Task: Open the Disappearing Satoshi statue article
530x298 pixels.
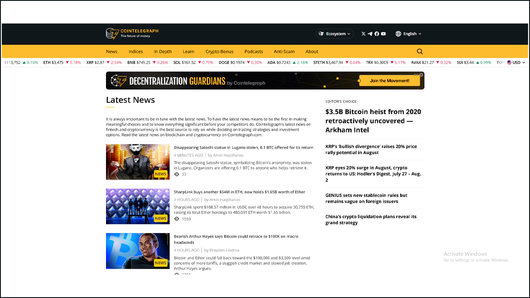Action: point(243,147)
